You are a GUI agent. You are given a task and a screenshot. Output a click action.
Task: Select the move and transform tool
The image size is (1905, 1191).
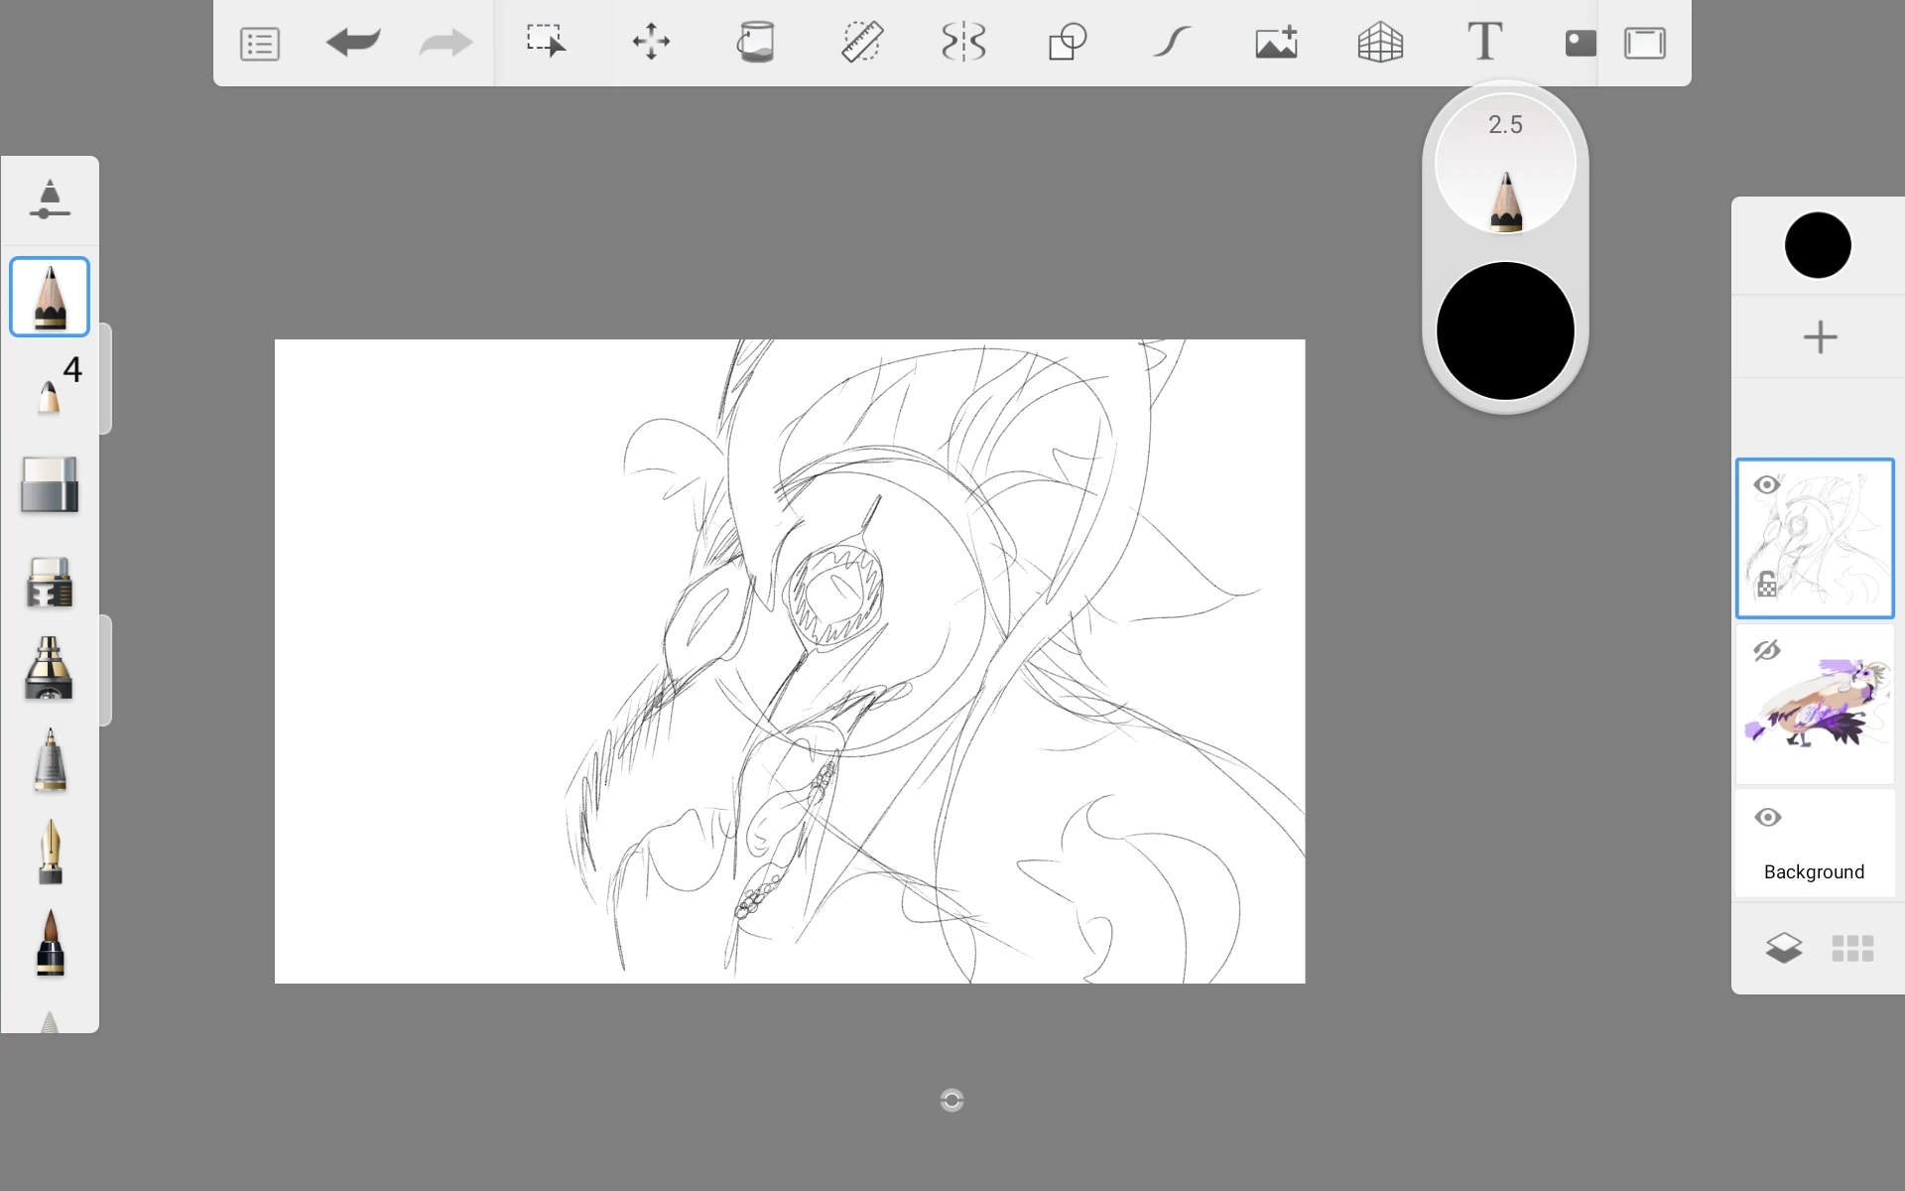pyautogui.click(x=651, y=43)
